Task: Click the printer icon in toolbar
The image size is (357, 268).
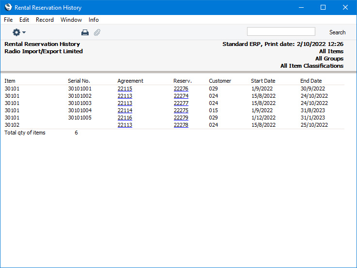Action: tap(85, 32)
